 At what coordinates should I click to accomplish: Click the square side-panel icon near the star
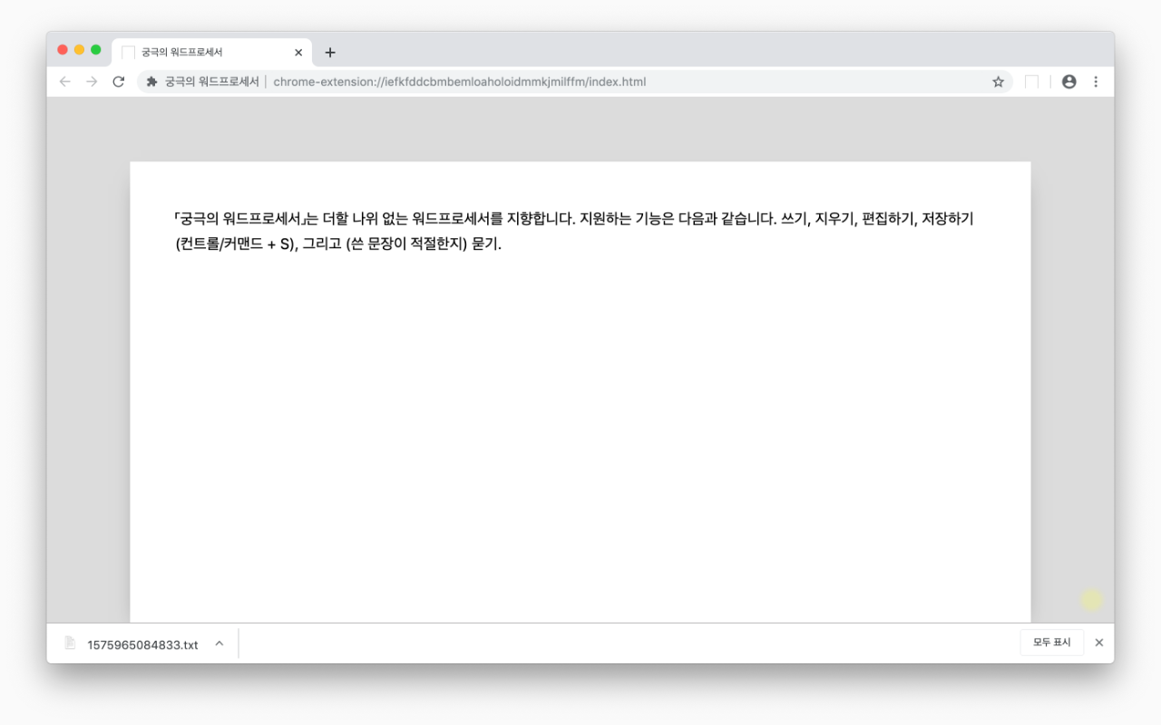pyautogui.click(x=1031, y=81)
